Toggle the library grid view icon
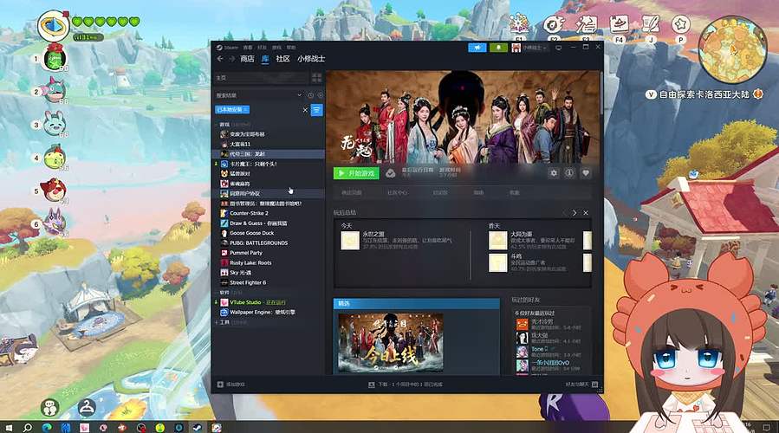 point(316,77)
